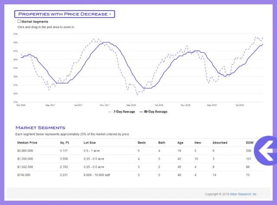Click the Age column header

pos(180,142)
